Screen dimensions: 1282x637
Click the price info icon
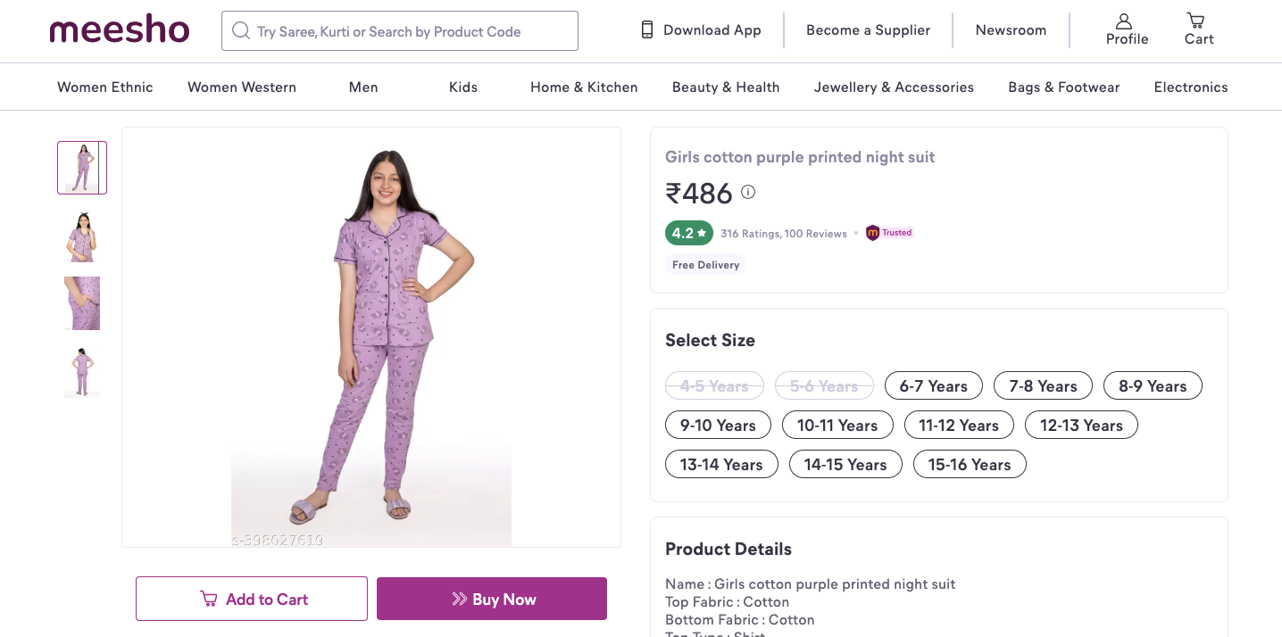748,192
